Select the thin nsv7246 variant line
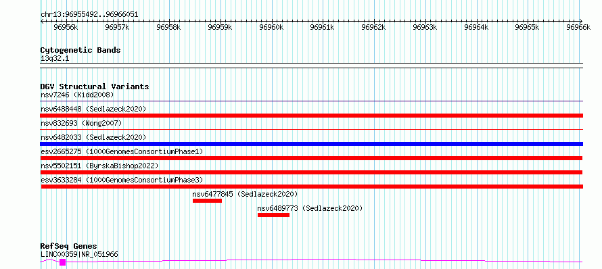602x269 pixels. click(311, 101)
